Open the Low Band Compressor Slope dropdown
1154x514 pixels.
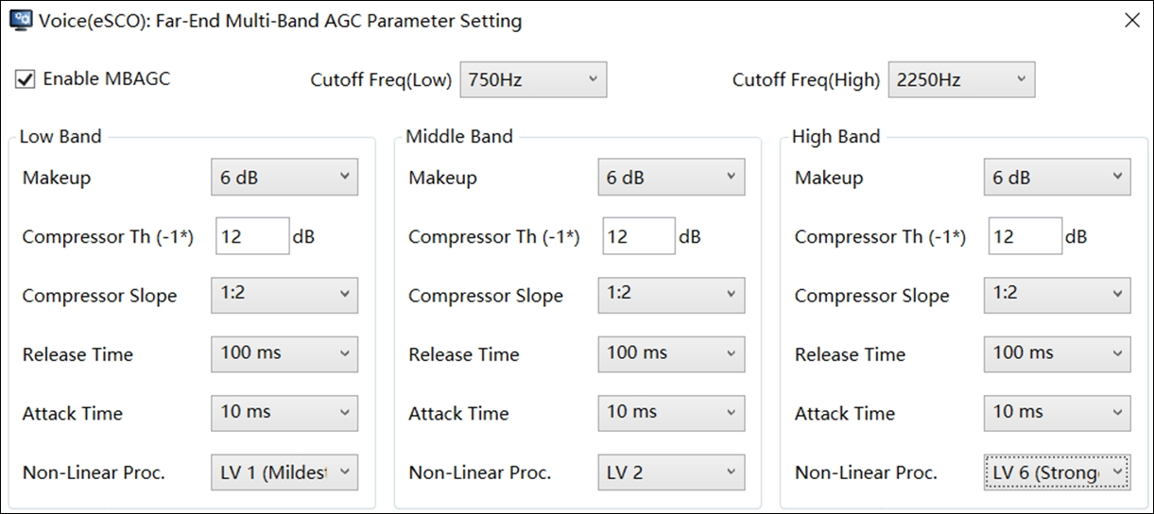(x=284, y=295)
